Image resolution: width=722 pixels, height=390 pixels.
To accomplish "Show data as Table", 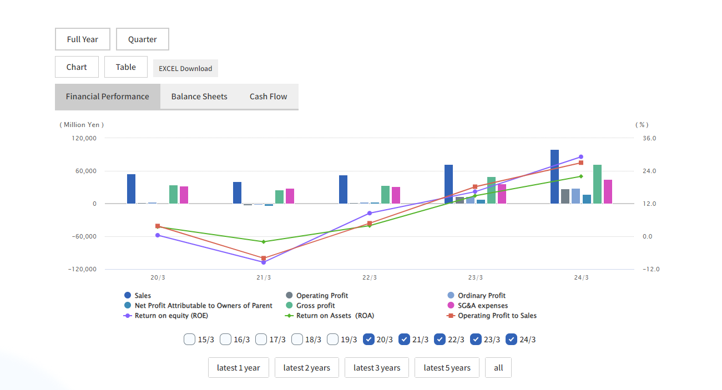I will [126, 67].
